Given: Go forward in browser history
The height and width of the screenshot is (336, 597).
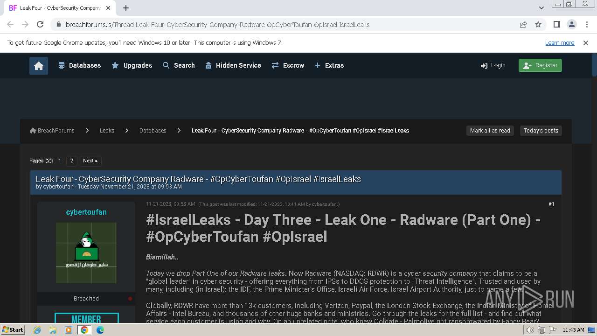Looking at the screenshot, I should point(25,25).
